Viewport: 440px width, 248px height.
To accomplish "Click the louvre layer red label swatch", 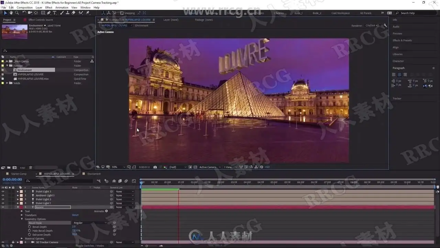I will (21, 207).
